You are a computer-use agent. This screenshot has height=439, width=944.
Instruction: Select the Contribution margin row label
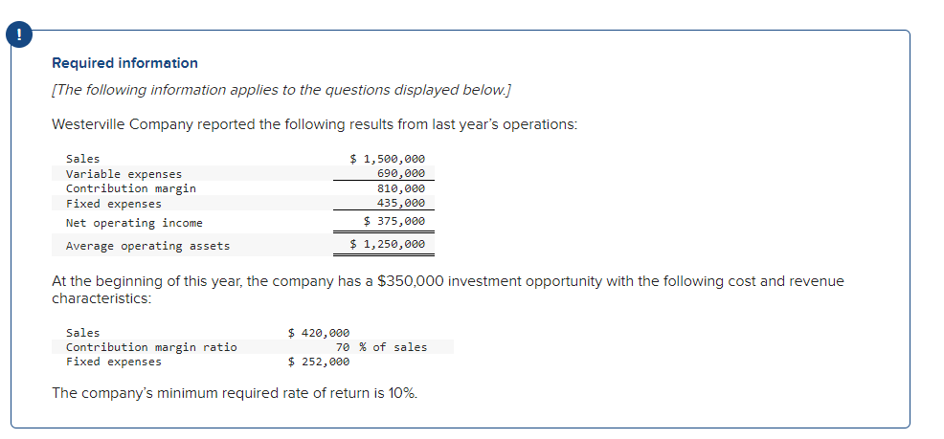point(131,188)
